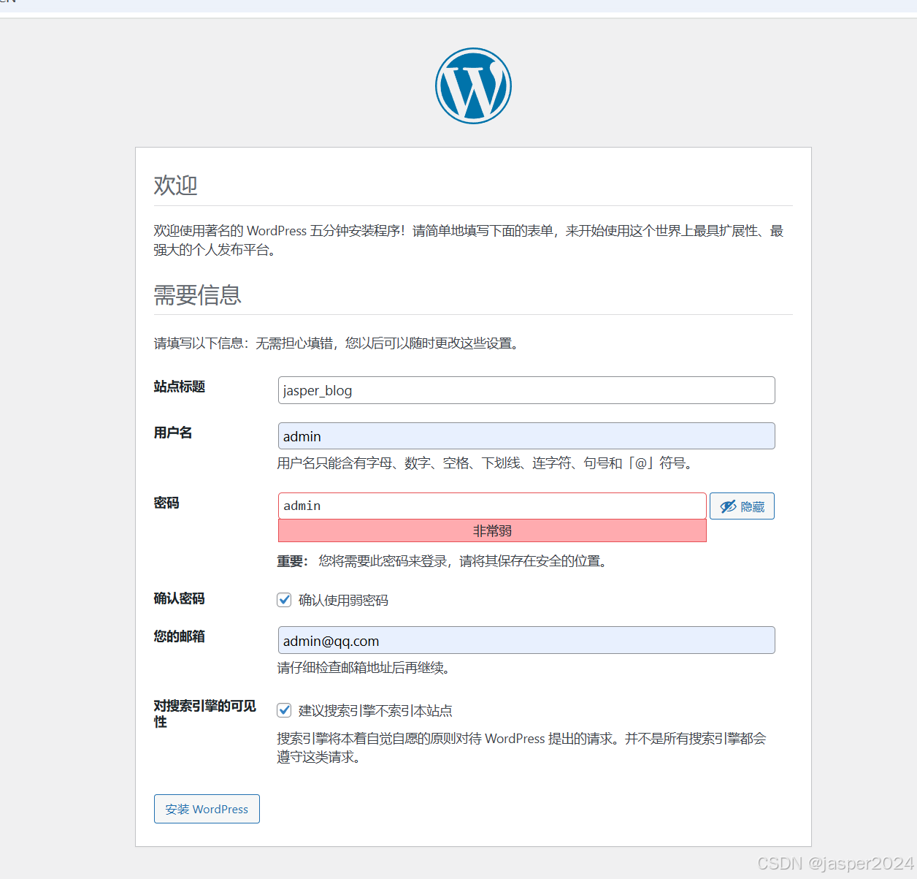This screenshot has height=879, width=917.
Task: Click the 确认密码 label
Action: point(180,598)
